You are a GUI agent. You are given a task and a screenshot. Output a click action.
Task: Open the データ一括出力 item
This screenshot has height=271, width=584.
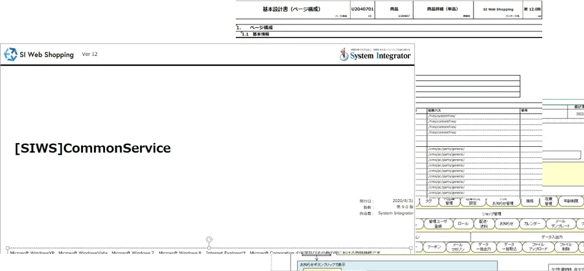[x=483, y=246]
